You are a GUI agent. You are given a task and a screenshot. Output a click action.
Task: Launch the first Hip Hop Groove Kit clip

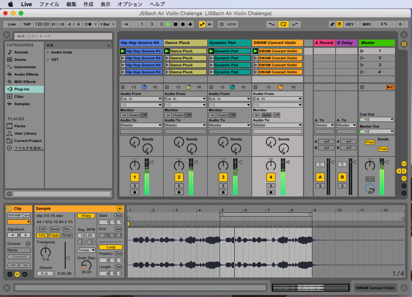[123, 51]
